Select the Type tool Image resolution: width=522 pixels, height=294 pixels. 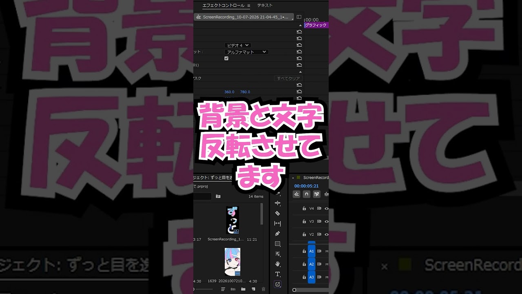[x=278, y=274]
